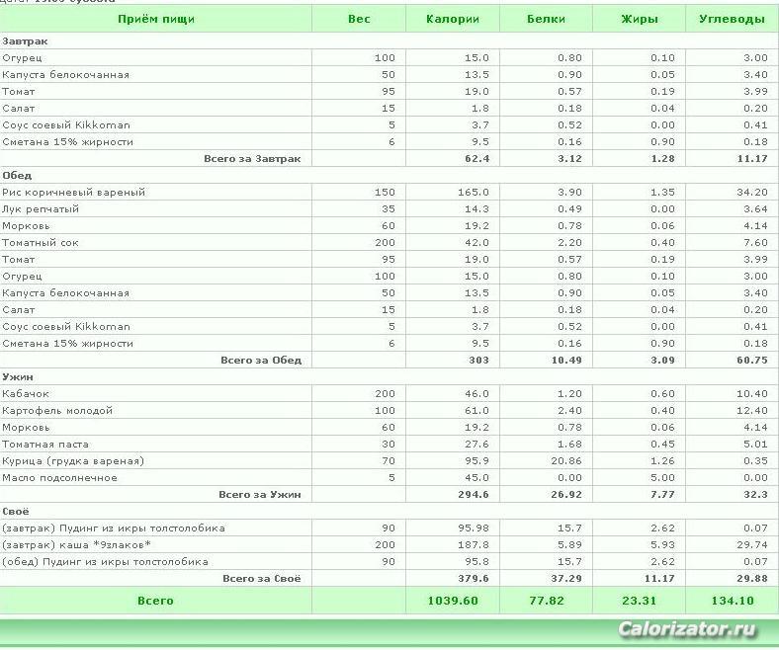The width and height of the screenshot is (779, 650).
Task: Click breakfast calories subtotal 62.4
Action: click(x=476, y=159)
